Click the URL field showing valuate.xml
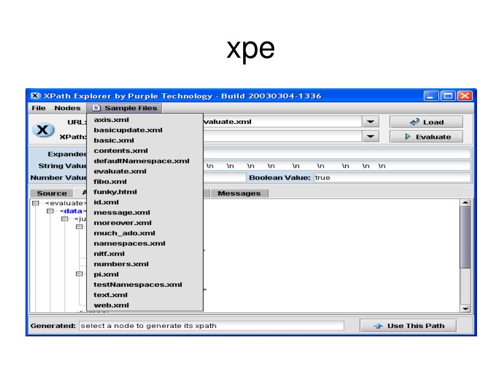502x376 pixels. click(x=283, y=122)
